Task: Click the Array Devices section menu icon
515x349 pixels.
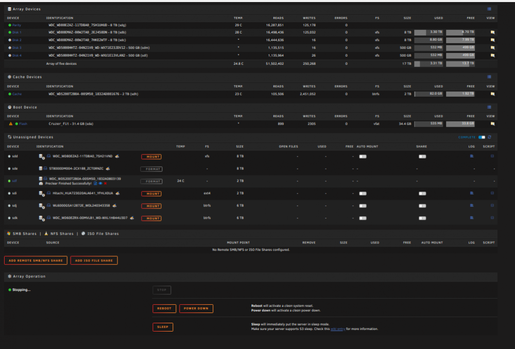Action: (489, 9)
